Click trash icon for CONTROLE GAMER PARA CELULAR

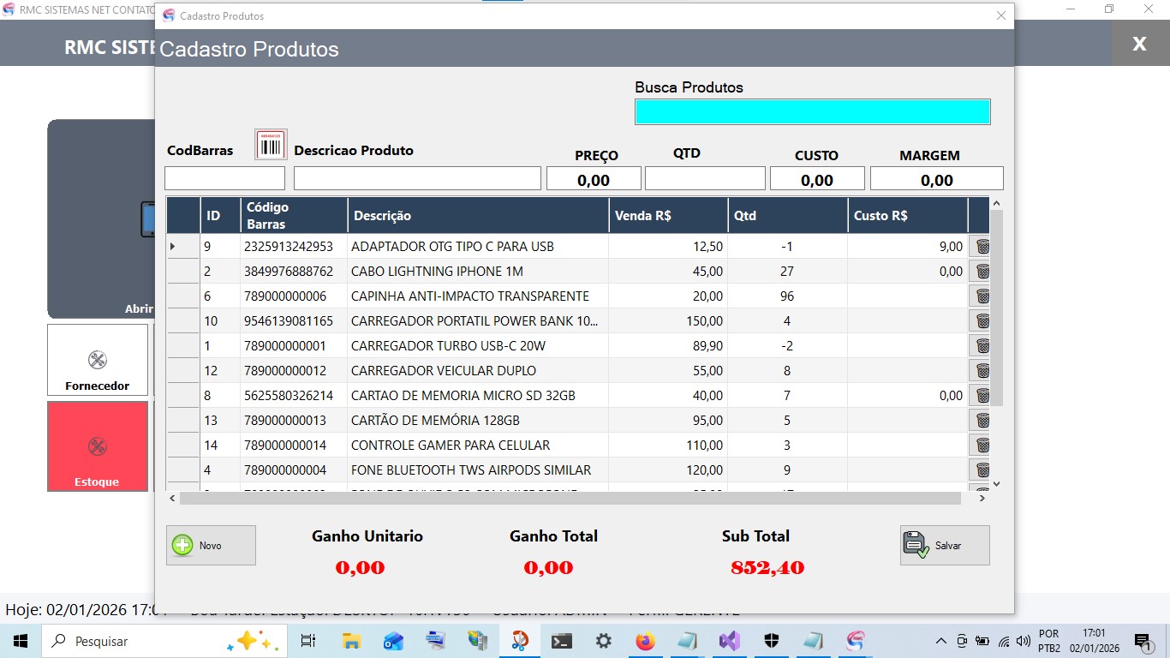click(982, 446)
